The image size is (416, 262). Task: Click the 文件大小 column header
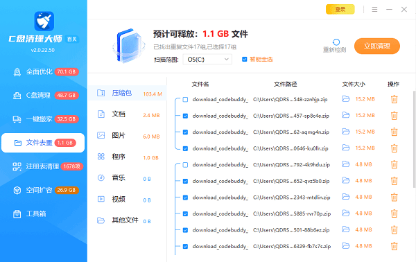click(x=354, y=85)
